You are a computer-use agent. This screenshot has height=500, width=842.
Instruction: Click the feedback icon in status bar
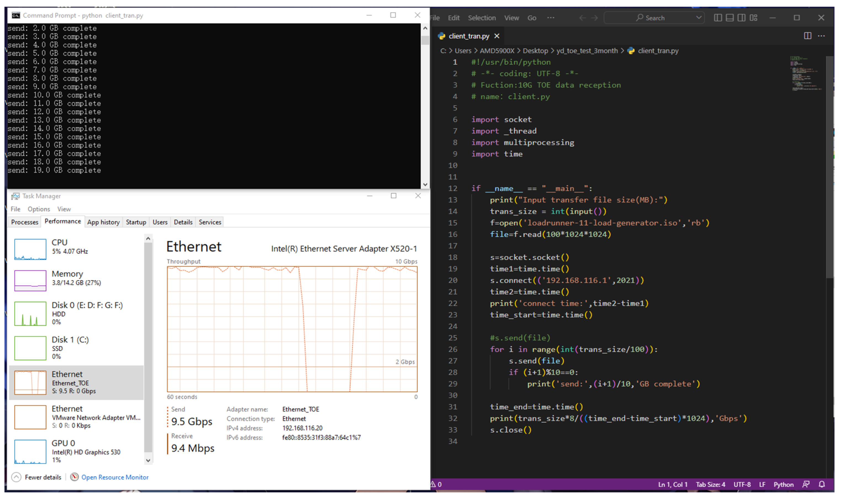[805, 484]
